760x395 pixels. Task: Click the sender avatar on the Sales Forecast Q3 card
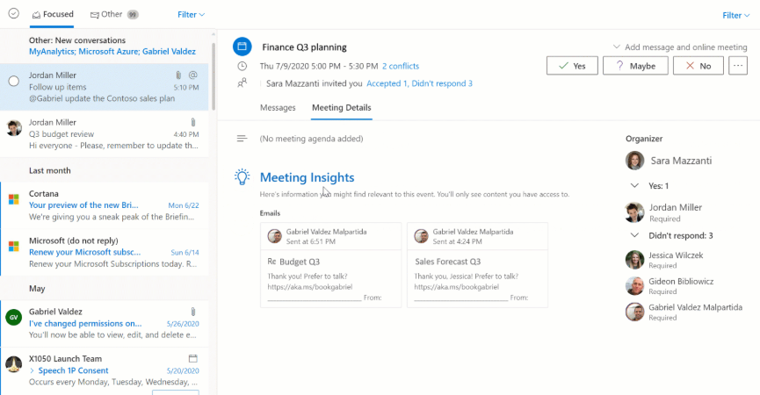tap(421, 236)
